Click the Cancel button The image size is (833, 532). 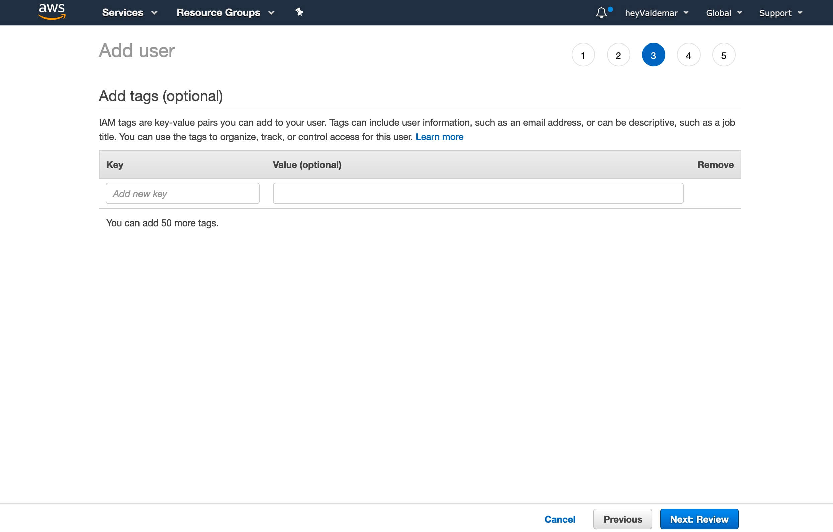click(x=559, y=519)
